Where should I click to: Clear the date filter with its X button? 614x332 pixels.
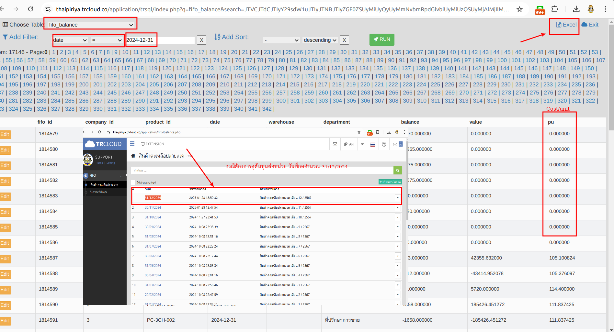(201, 40)
